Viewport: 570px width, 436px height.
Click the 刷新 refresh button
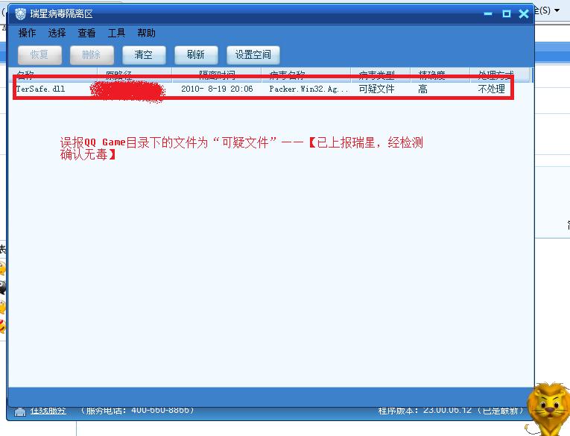click(196, 55)
